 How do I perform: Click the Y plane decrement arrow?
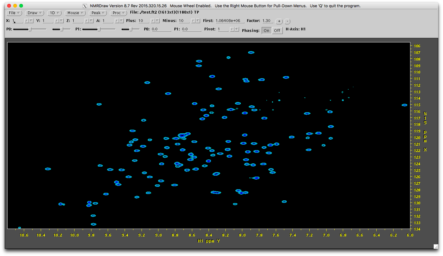(62, 21)
